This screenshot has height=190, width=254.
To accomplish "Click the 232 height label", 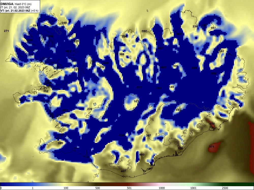I will coord(102,67).
